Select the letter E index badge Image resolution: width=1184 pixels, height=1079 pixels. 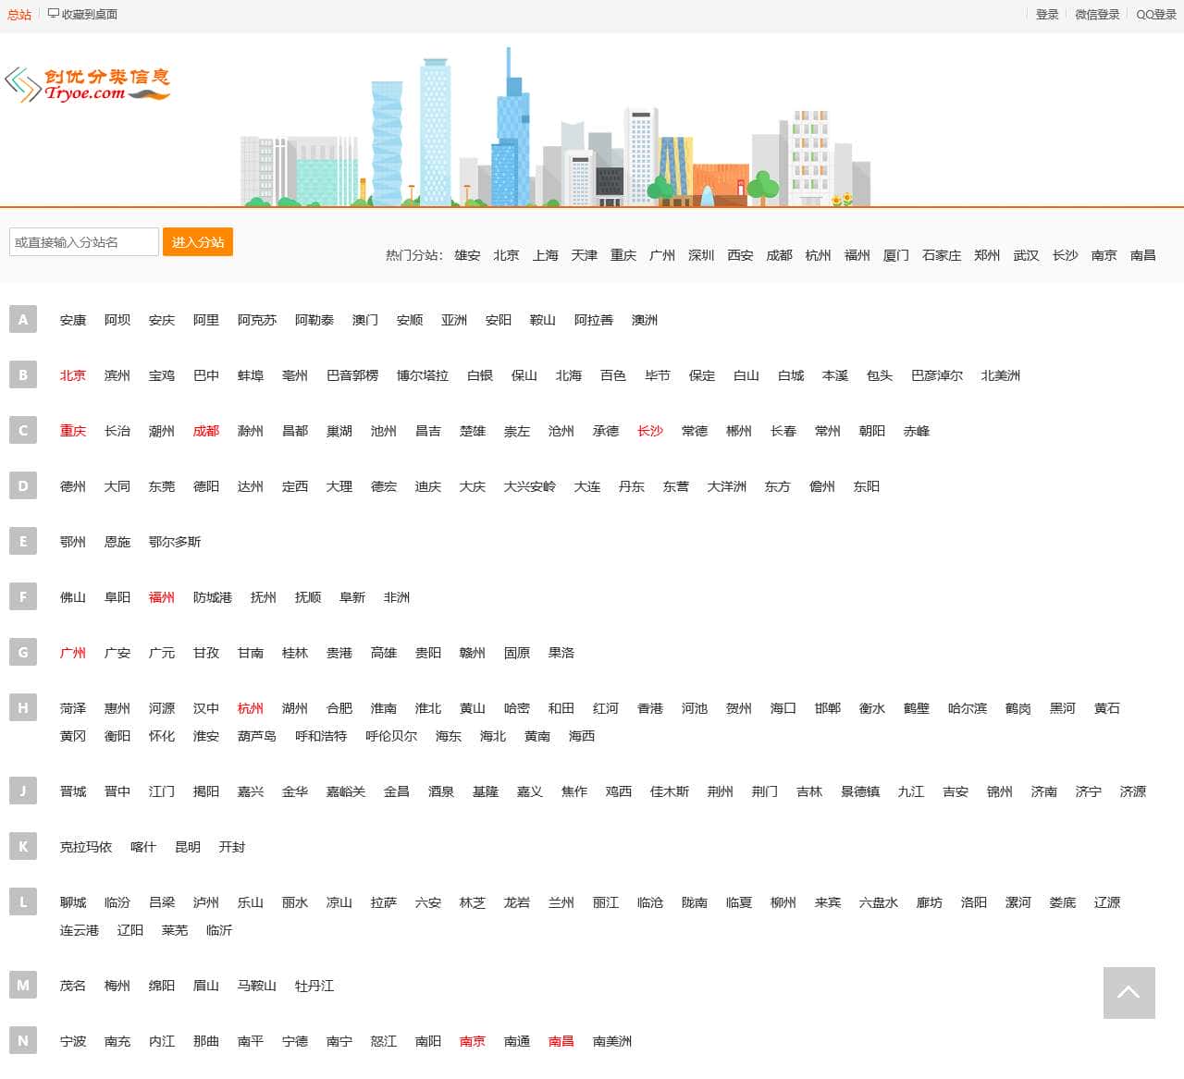click(x=23, y=542)
